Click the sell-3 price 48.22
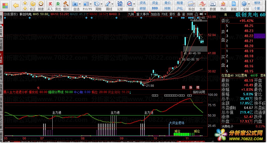267x143 pixels. click(249, 36)
